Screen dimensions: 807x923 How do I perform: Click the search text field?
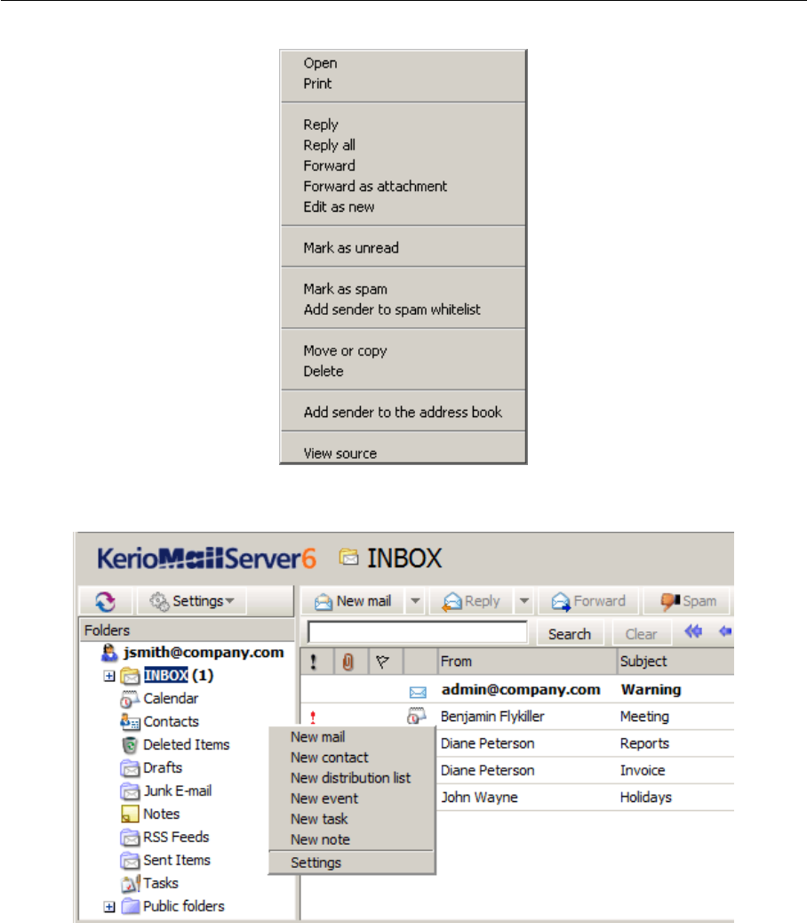coord(418,632)
